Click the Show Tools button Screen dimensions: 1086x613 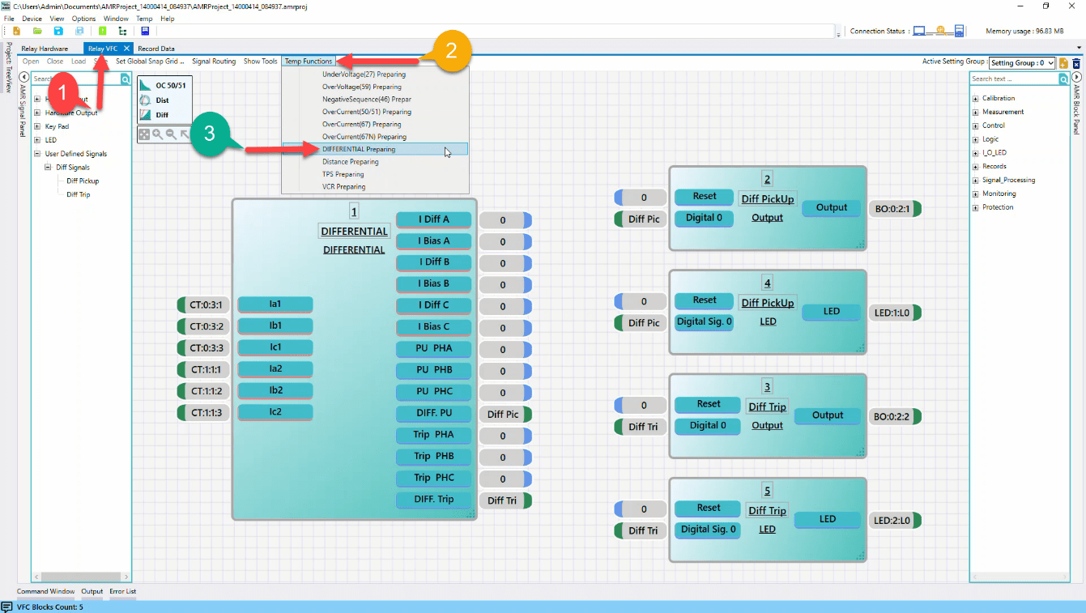[x=260, y=62]
